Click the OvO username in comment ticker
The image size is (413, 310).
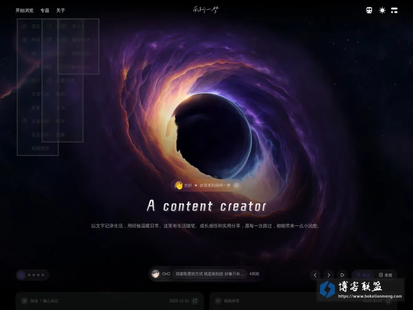point(166,274)
